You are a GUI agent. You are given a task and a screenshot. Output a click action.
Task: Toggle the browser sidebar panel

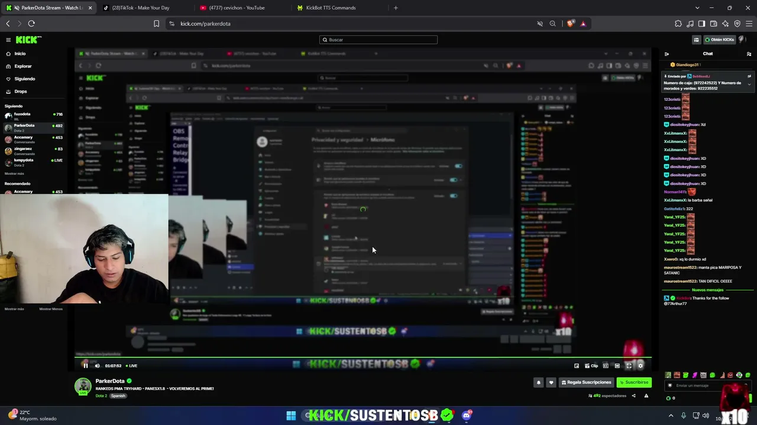[701, 24]
